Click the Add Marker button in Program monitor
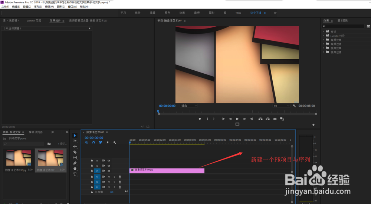The image size is (371, 204). coord(200,119)
